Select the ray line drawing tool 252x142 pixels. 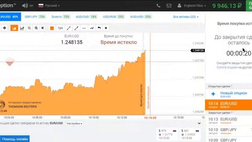click(76, 28)
